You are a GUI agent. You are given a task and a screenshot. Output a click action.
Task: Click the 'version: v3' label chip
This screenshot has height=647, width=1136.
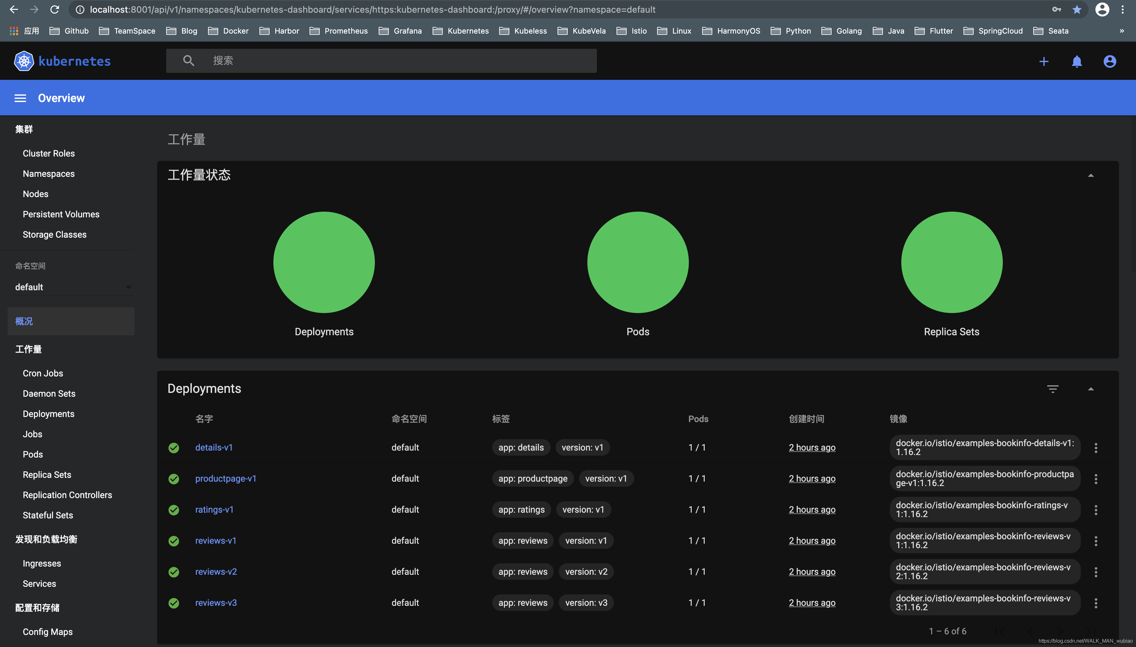pos(586,603)
